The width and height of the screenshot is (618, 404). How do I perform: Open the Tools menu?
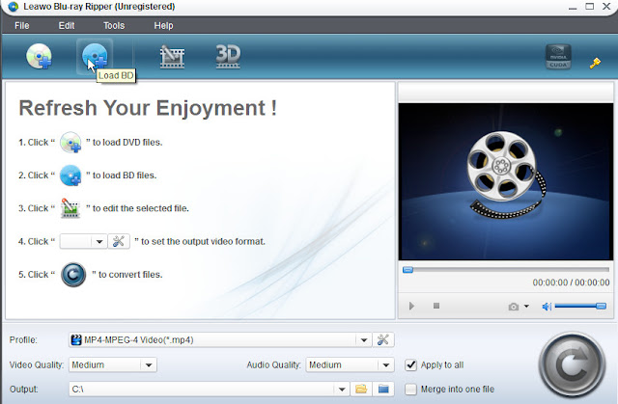[x=114, y=26]
